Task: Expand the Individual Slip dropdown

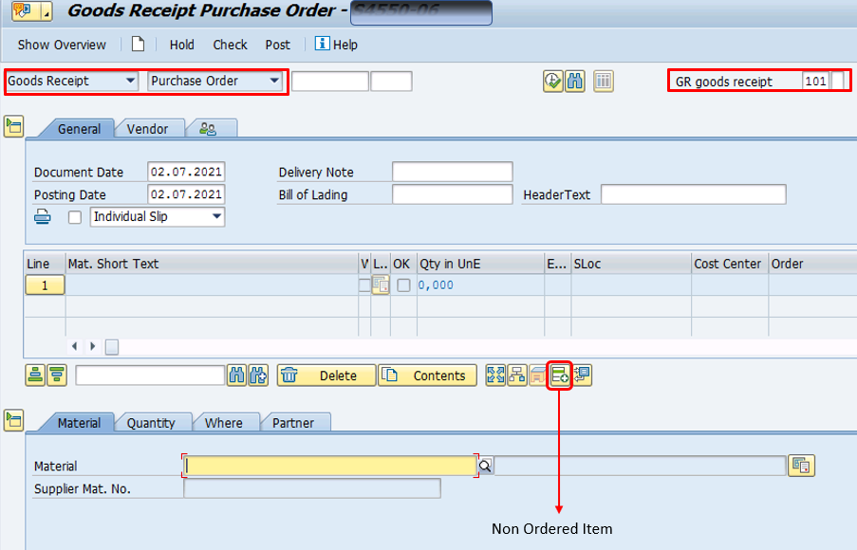Action: click(158, 217)
